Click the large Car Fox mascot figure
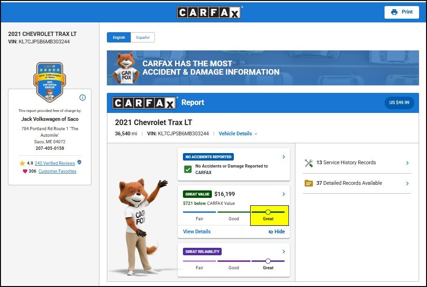Screen dimensions: 427x287 pos(140,226)
